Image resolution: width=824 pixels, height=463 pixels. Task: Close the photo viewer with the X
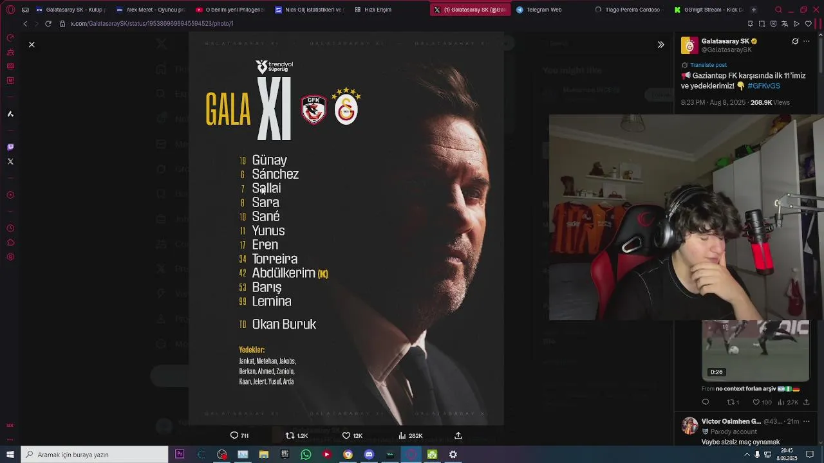pyautogui.click(x=32, y=44)
